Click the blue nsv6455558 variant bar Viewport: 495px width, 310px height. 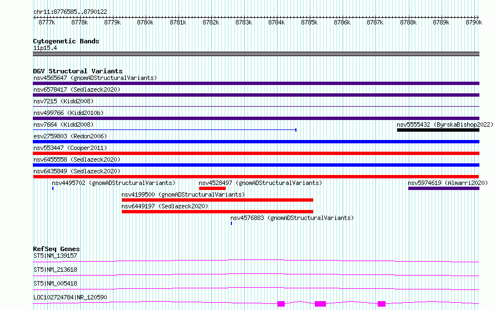pyautogui.click(x=256, y=165)
